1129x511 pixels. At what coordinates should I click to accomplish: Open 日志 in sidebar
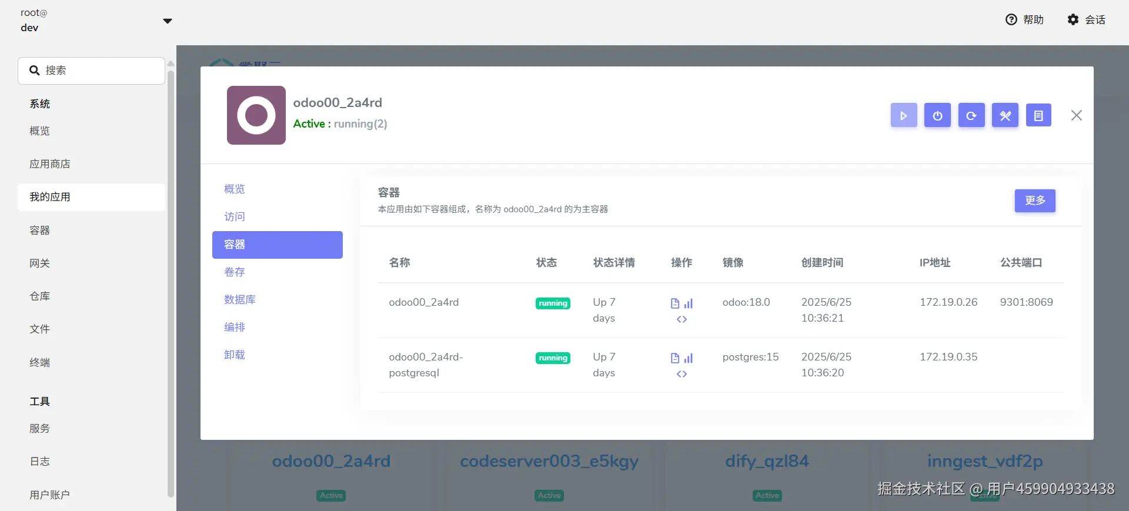coord(91,462)
